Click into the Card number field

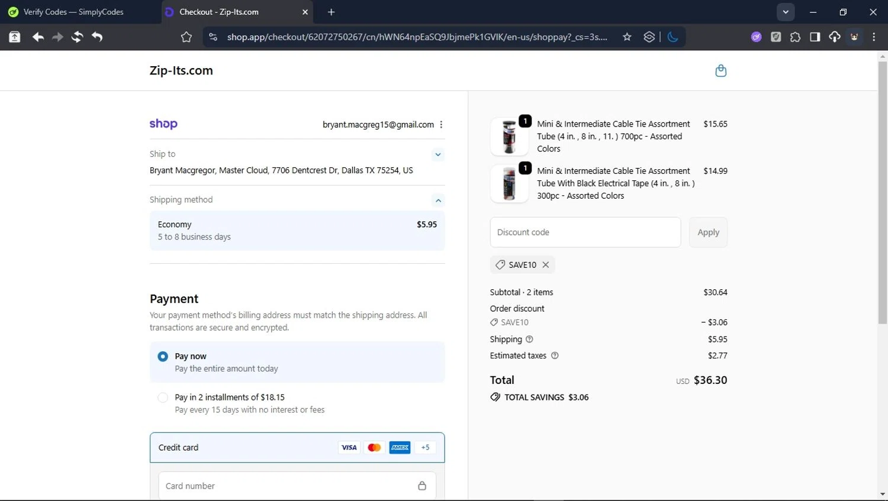[297, 486]
